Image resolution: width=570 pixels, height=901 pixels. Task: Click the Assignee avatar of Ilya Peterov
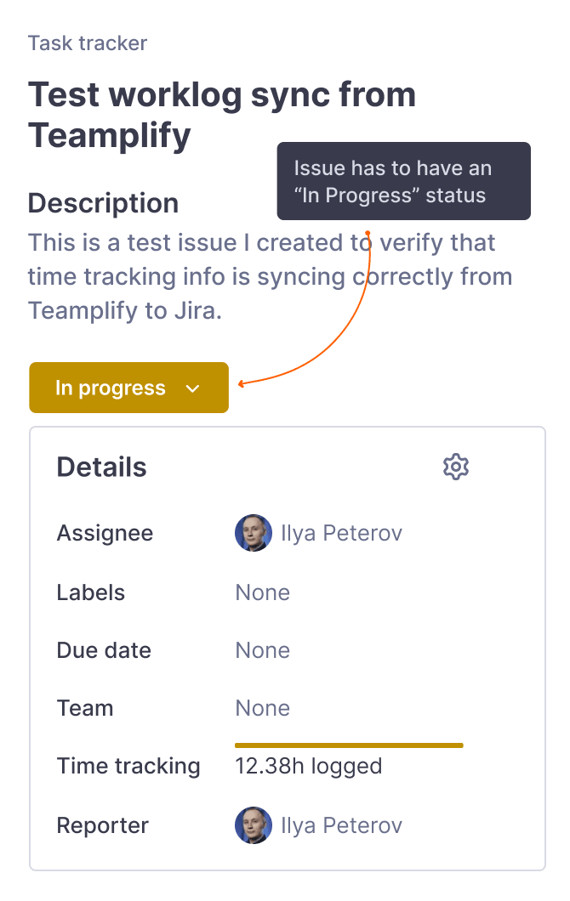253,533
